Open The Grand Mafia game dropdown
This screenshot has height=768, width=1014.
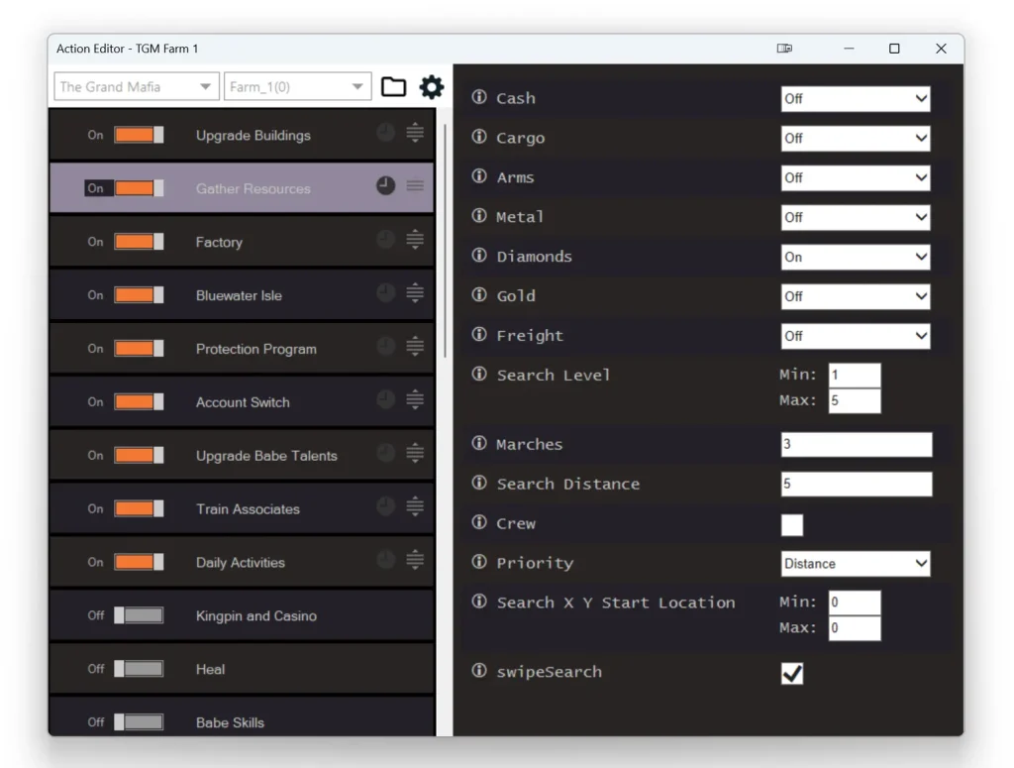coord(137,86)
